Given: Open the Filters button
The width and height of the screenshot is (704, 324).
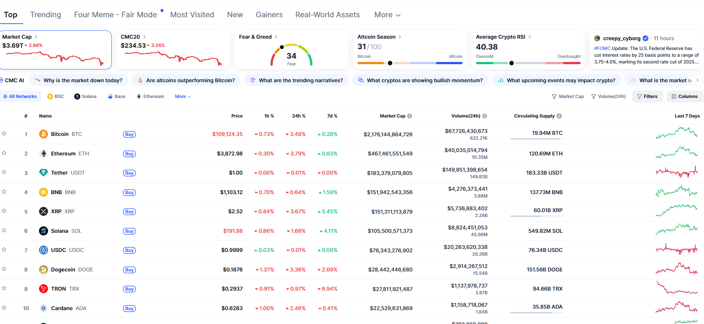Looking at the screenshot, I should pyautogui.click(x=647, y=96).
